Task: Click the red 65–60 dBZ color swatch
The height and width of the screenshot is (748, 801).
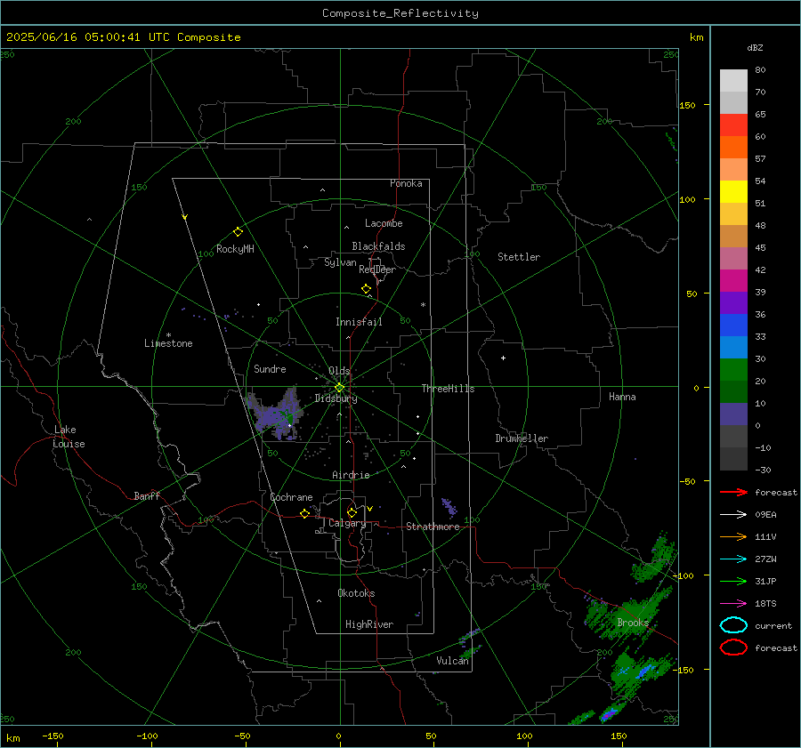Action: tap(733, 125)
